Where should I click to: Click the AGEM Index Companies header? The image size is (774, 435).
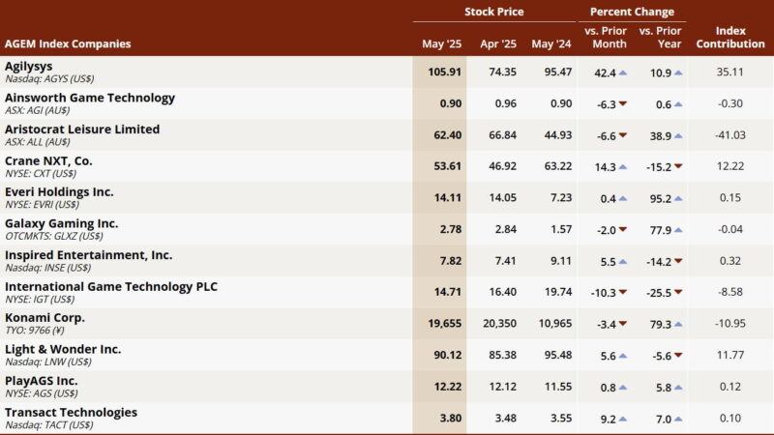tap(68, 43)
